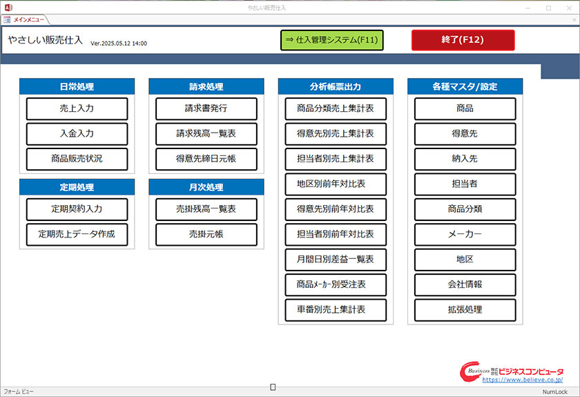Open 商品販売状況 screen
This screenshot has width=580, height=397.
(77, 159)
